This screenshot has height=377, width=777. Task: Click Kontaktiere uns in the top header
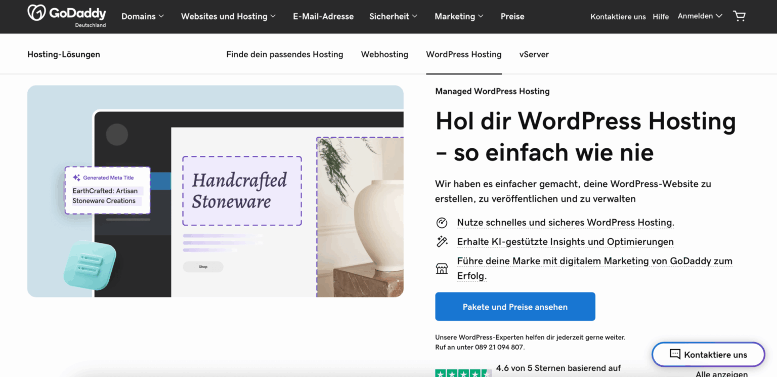(618, 17)
